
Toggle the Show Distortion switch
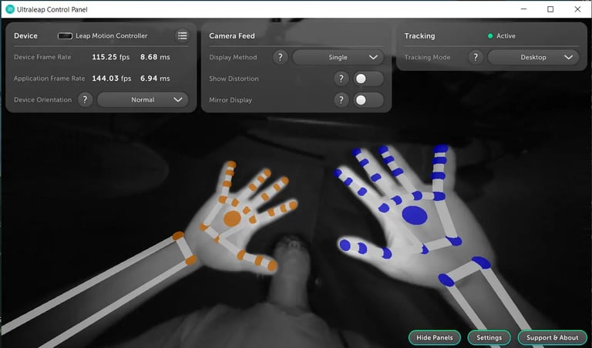368,79
